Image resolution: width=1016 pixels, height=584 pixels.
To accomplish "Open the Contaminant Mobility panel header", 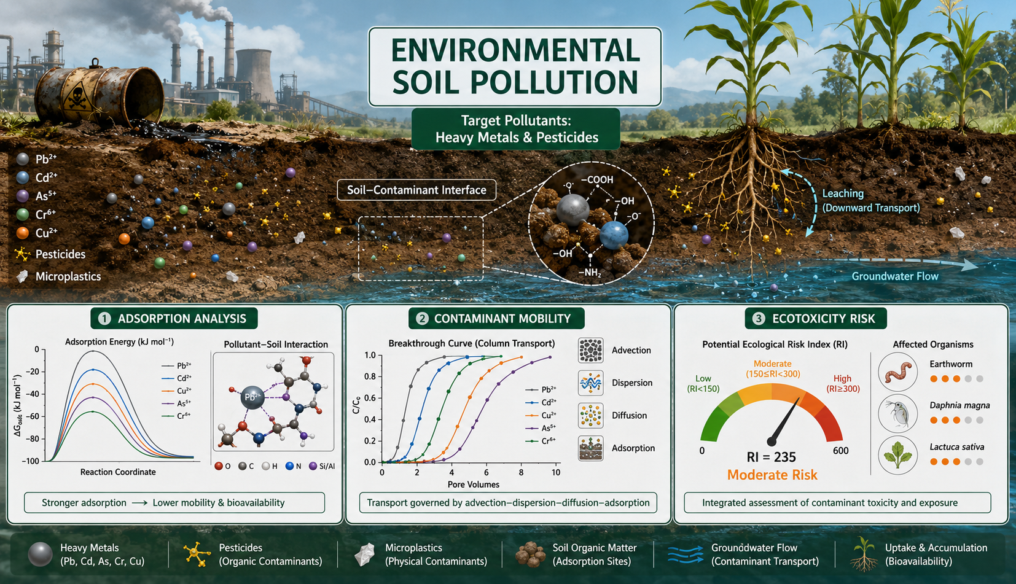I will coord(496,319).
